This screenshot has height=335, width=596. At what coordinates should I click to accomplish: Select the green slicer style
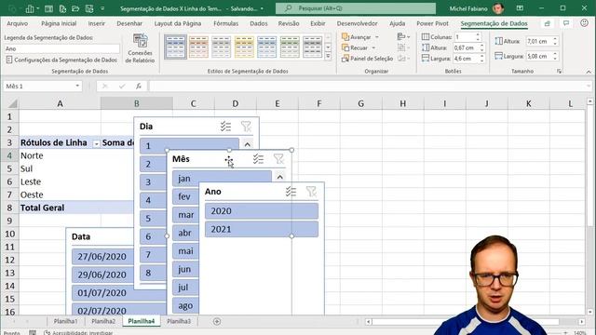[x=290, y=47]
